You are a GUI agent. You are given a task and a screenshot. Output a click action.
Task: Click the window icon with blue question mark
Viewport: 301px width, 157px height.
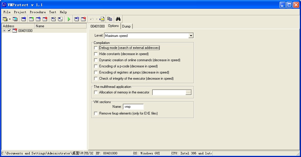click(23, 19)
